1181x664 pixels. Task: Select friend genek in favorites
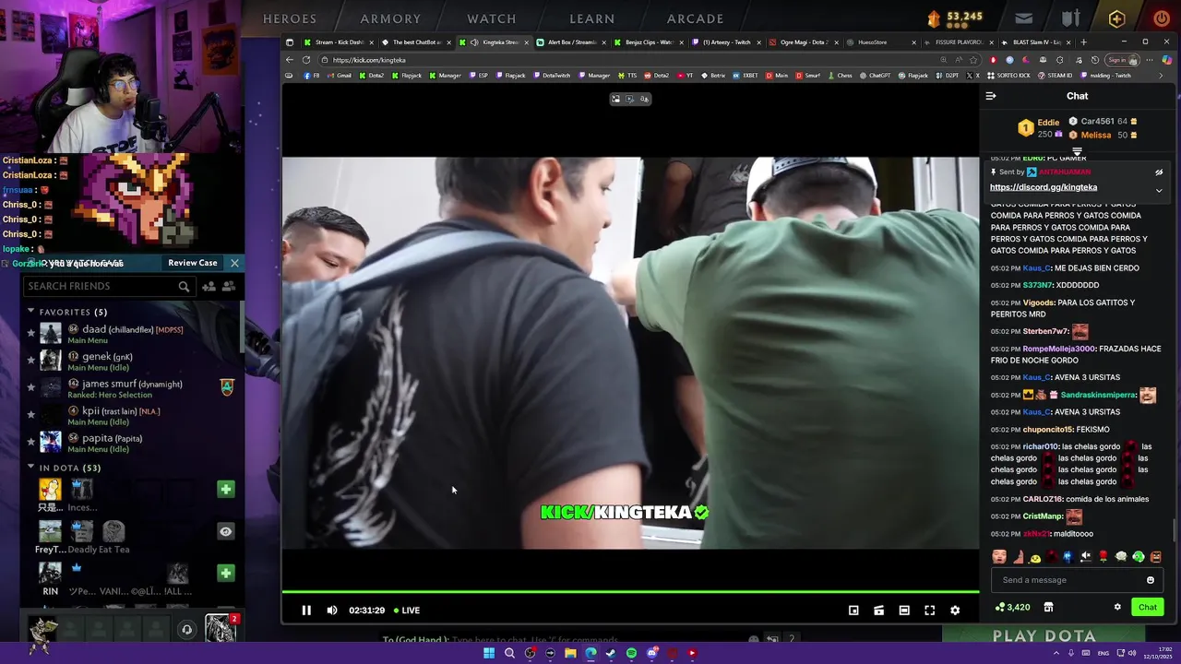134,362
